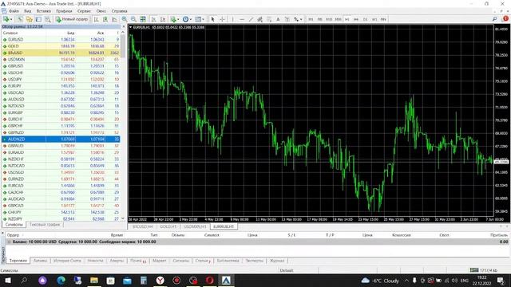
Task: Set timeframe to W1
Action: click(374, 19)
